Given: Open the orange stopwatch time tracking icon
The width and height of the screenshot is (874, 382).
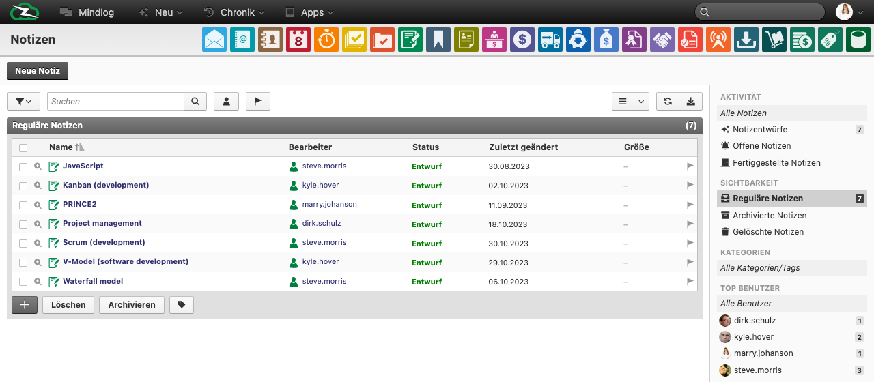Looking at the screenshot, I should click(x=326, y=40).
